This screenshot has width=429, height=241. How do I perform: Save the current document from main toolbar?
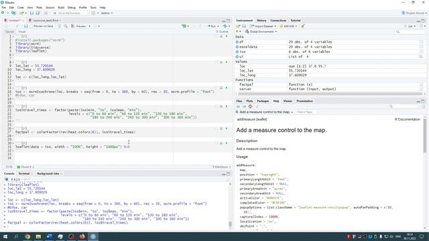(32, 13)
